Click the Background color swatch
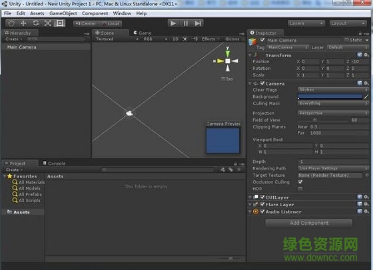Viewport: 373px width, 270px height. [330, 96]
